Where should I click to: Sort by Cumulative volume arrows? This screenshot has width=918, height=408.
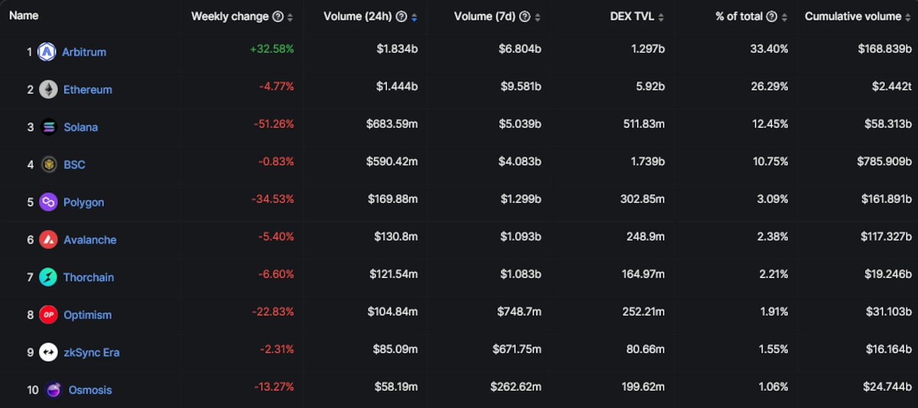click(908, 17)
